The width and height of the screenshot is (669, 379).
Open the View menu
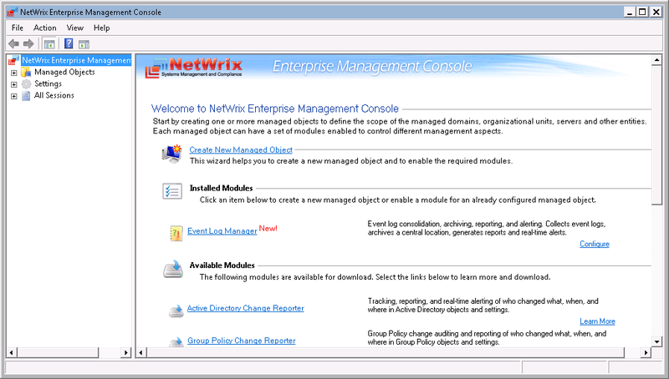[x=75, y=28]
